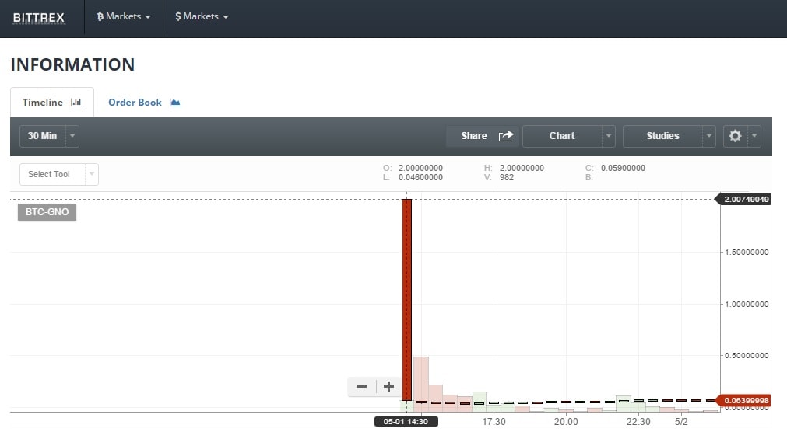Screen dimensions: 787x446
Task: Expand the arrow beside the gear icon
Action: (754, 136)
